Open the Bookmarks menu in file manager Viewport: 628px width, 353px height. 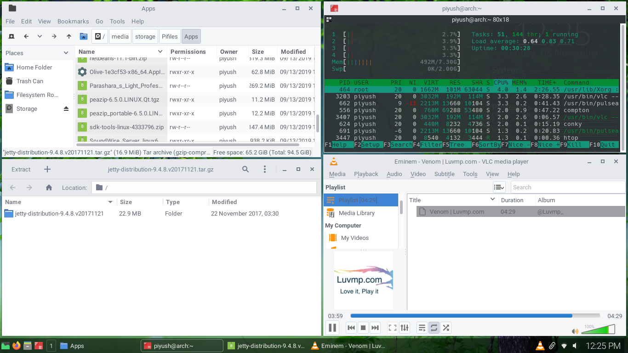pyautogui.click(x=73, y=21)
